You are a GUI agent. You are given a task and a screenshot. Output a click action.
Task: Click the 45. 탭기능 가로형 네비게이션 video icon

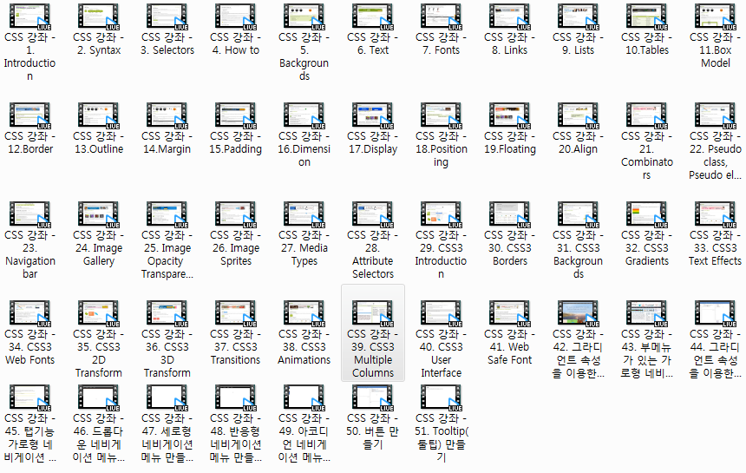[x=30, y=397]
